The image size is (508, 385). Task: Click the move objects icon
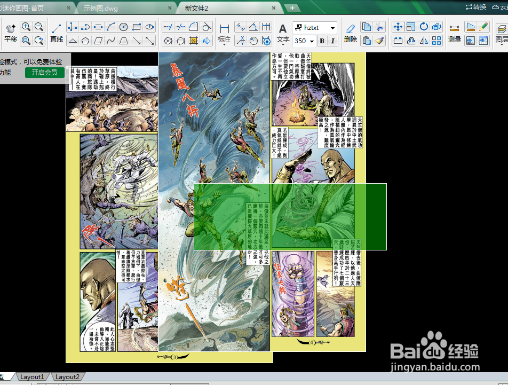(398, 27)
